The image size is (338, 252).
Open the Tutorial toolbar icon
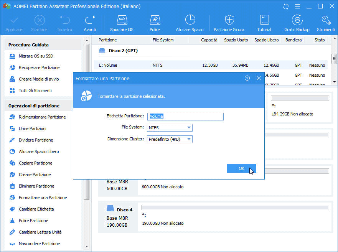click(264, 23)
